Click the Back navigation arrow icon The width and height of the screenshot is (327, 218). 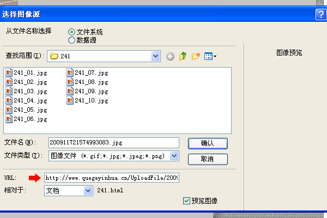(171, 56)
